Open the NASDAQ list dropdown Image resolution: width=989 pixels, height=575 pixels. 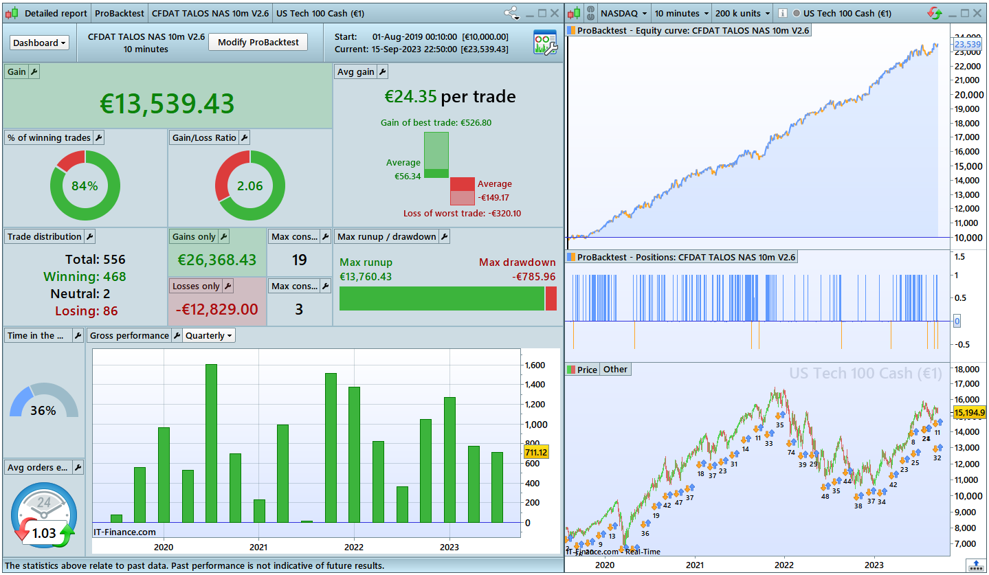point(623,13)
